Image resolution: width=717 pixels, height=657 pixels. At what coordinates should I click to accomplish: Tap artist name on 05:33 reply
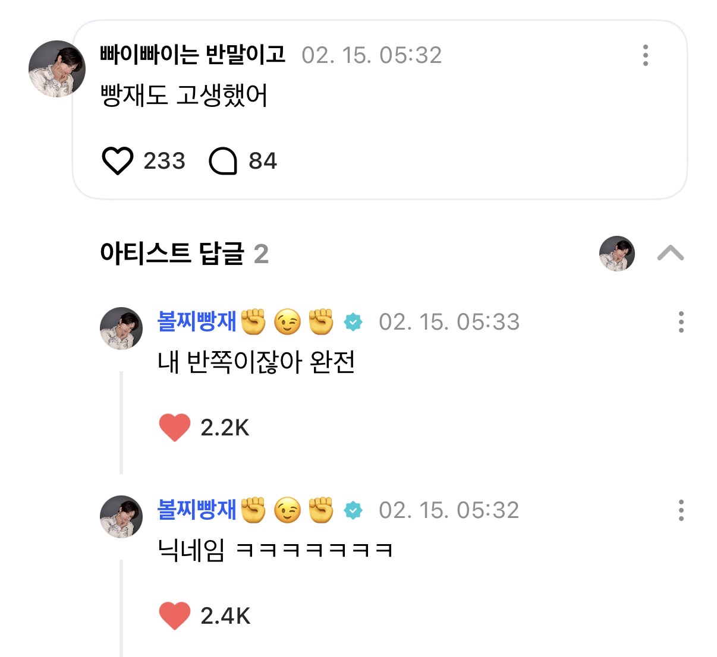pos(197,322)
